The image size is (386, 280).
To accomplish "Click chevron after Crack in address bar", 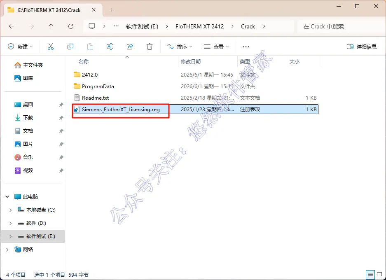I will pos(264,26).
